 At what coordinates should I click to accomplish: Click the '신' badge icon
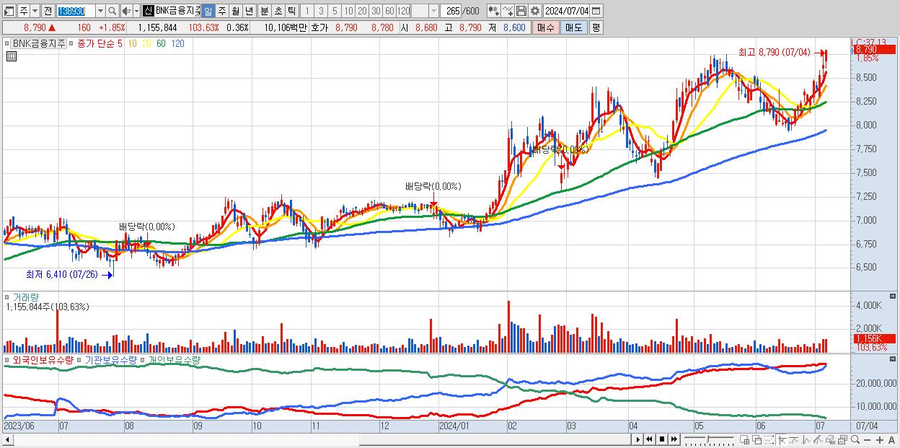click(x=148, y=11)
